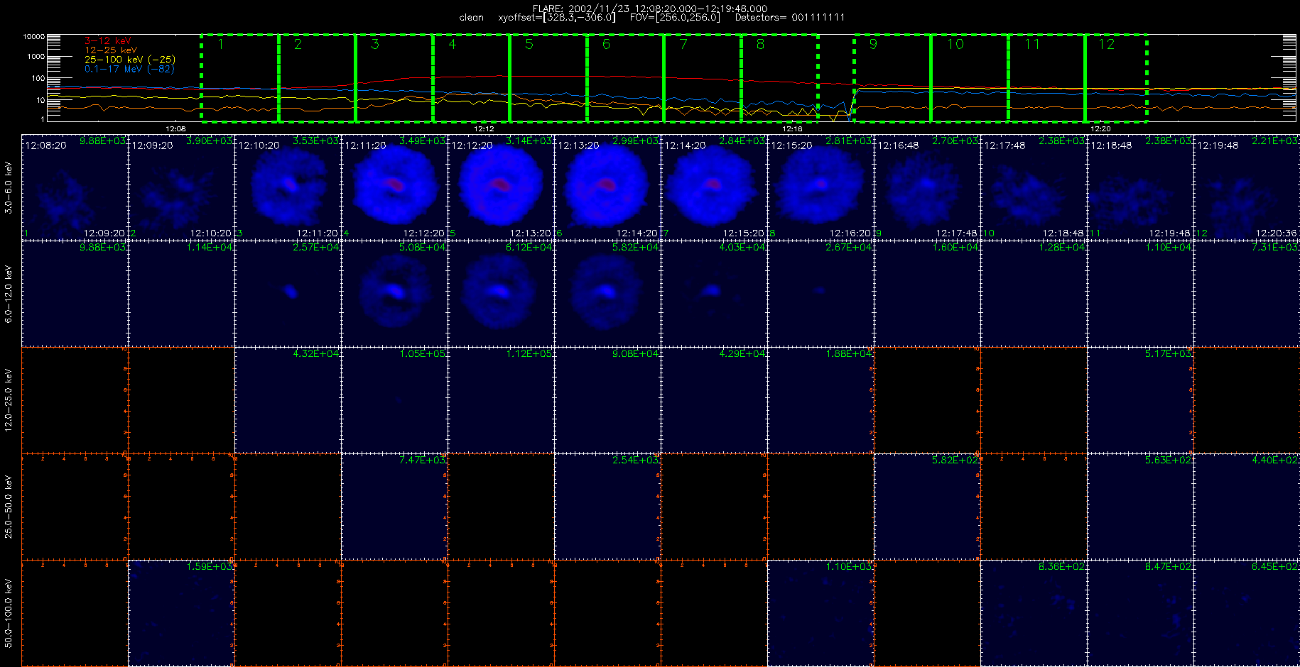Select interval 9 marker in the lightcurve plot
The width and height of the screenshot is (1300, 667).
[873, 45]
